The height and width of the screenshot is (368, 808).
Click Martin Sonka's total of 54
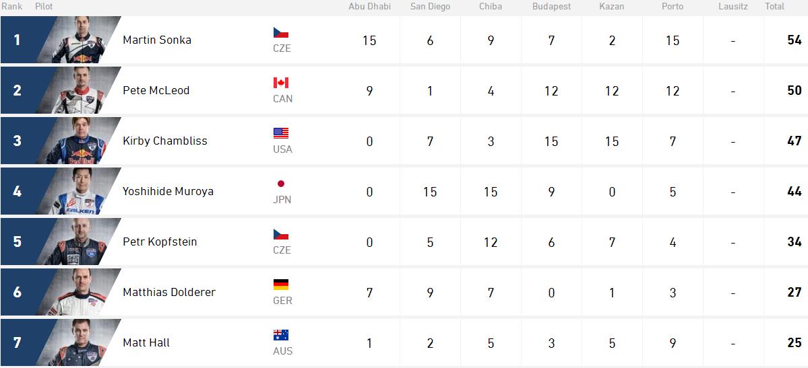click(794, 40)
